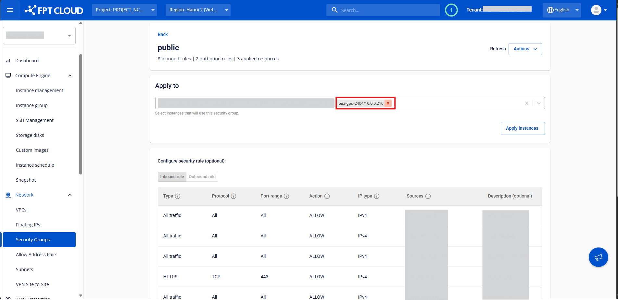The image size is (618, 300).
Task: Show info tooltip for Protocol column
Action: point(233,196)
